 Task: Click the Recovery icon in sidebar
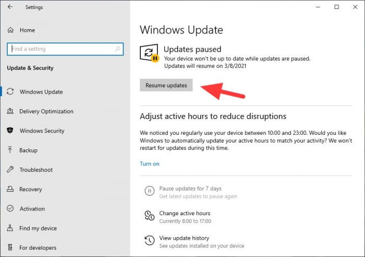pos(10,189)
